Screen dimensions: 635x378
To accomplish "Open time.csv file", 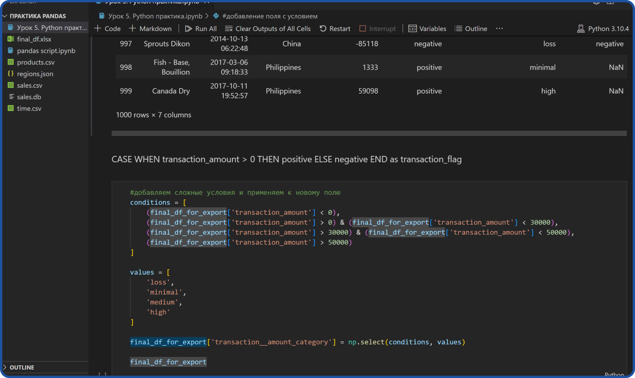I will pyautogui.click(x=45, y=108).
